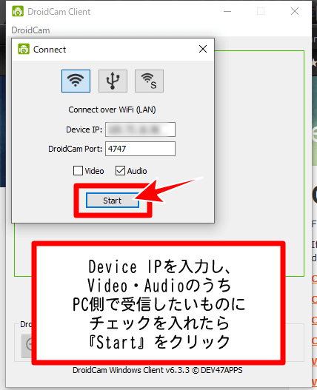Screen dimensions: 317x390
Task: Click the Start button
Action: (113, 201)
